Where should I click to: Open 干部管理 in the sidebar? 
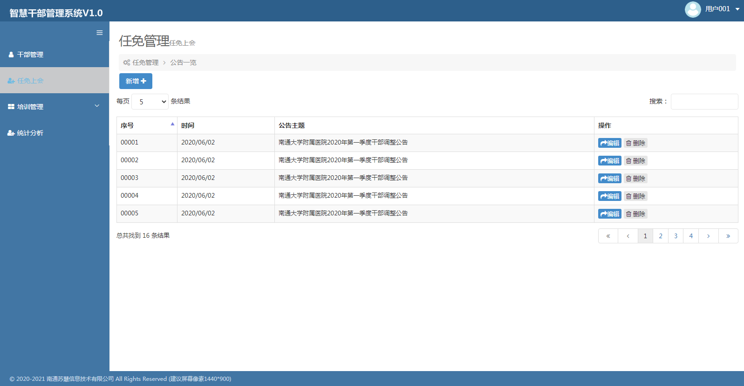55,55
